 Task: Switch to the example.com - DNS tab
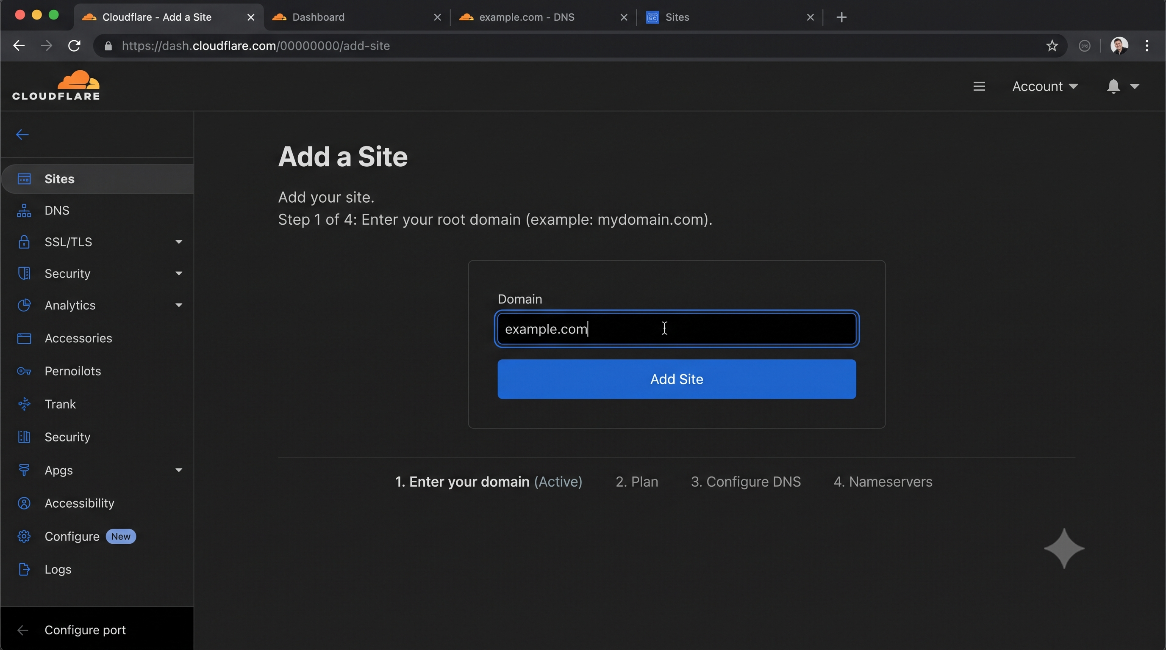click(543, 17)
